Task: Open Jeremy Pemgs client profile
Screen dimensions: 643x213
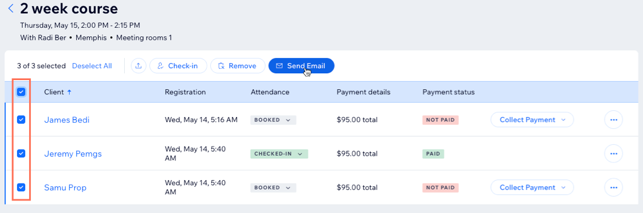Action: pos(73,154)
